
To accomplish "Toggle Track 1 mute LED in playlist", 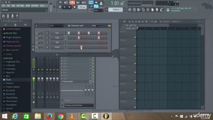I will tap(135, 37).
